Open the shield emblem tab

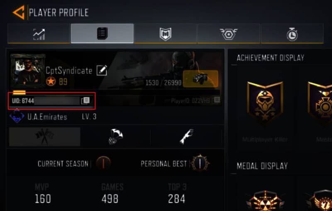pyautogui.click(x=165, y=34)
